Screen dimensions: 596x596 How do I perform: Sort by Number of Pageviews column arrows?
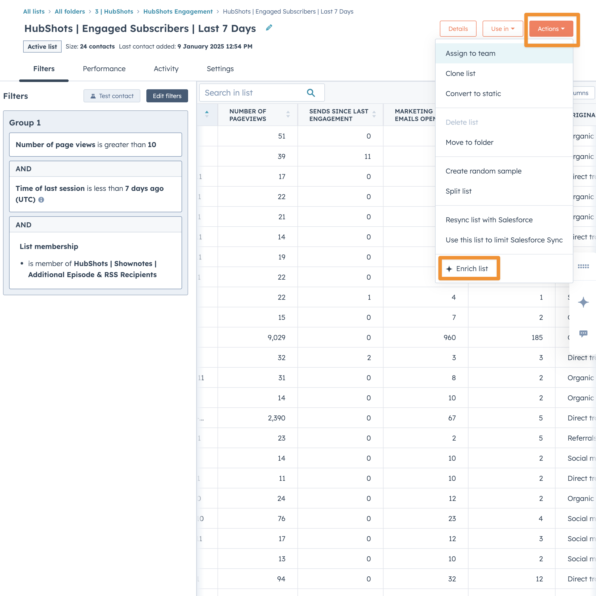tap(288, 114)
